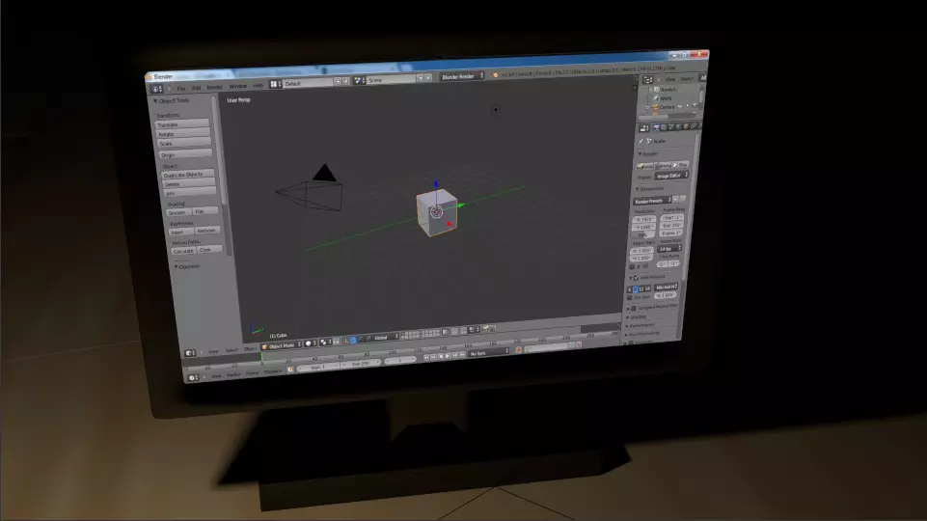Expand the Performance panel

pos(641,325)
